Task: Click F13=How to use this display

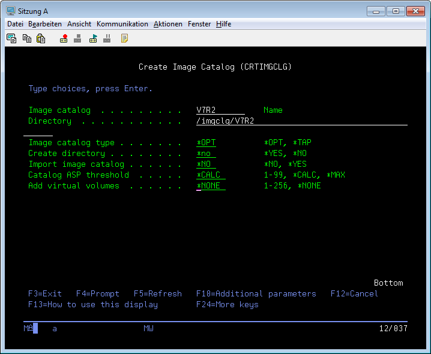Action: click(93, 305)
